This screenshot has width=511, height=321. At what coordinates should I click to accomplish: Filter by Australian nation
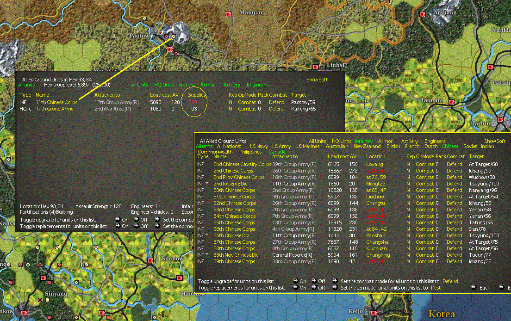[337, 147]
